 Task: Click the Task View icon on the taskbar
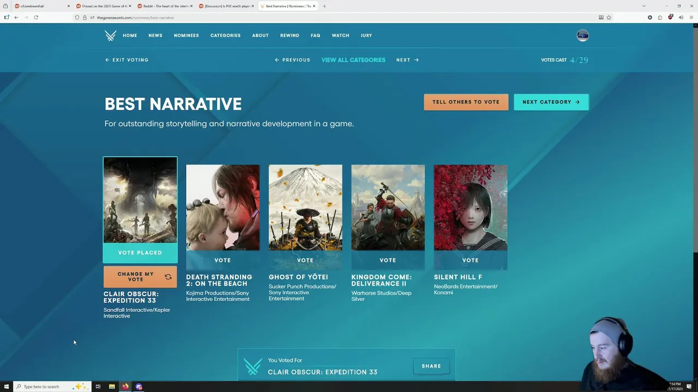[98, 387]
